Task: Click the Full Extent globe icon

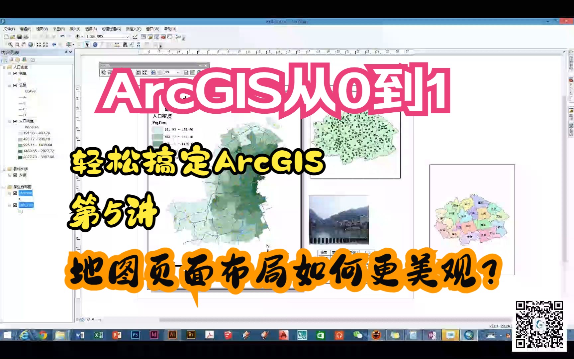Action: pyautogui.click(x=31, y=45)
